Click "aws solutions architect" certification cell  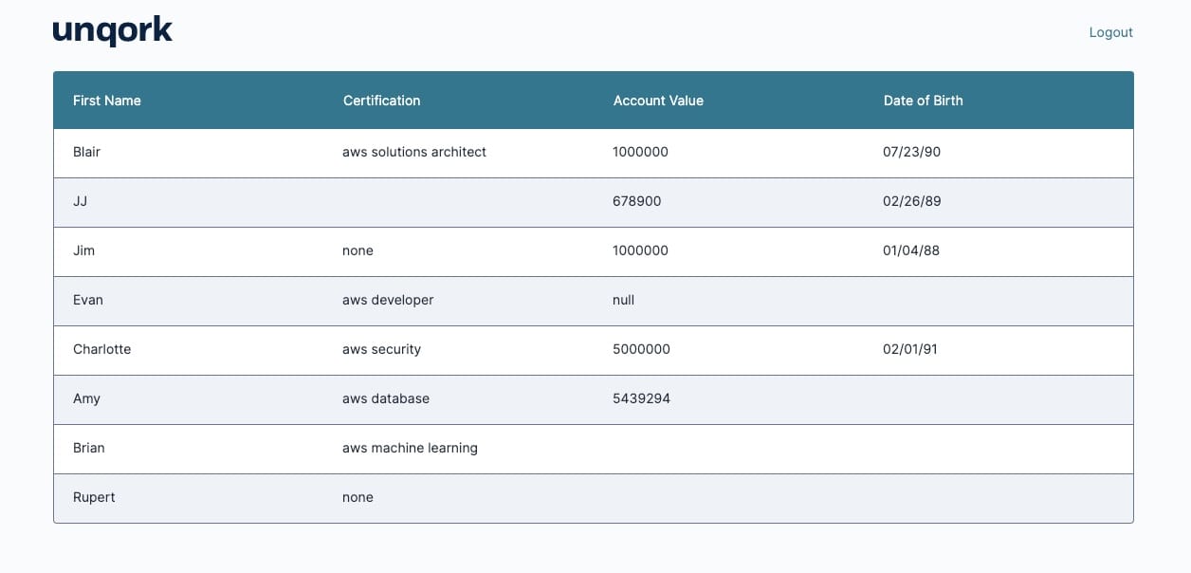[x=414, y=152]
